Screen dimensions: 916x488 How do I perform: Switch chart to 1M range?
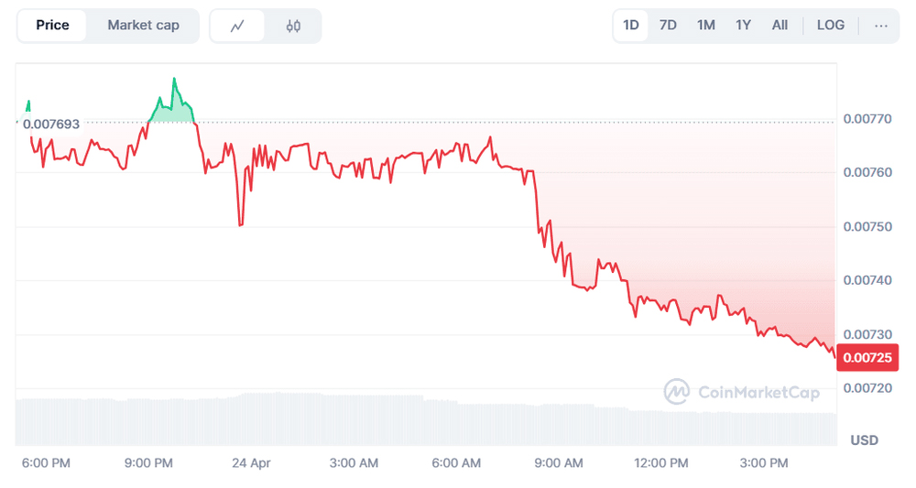pos(705,26)
